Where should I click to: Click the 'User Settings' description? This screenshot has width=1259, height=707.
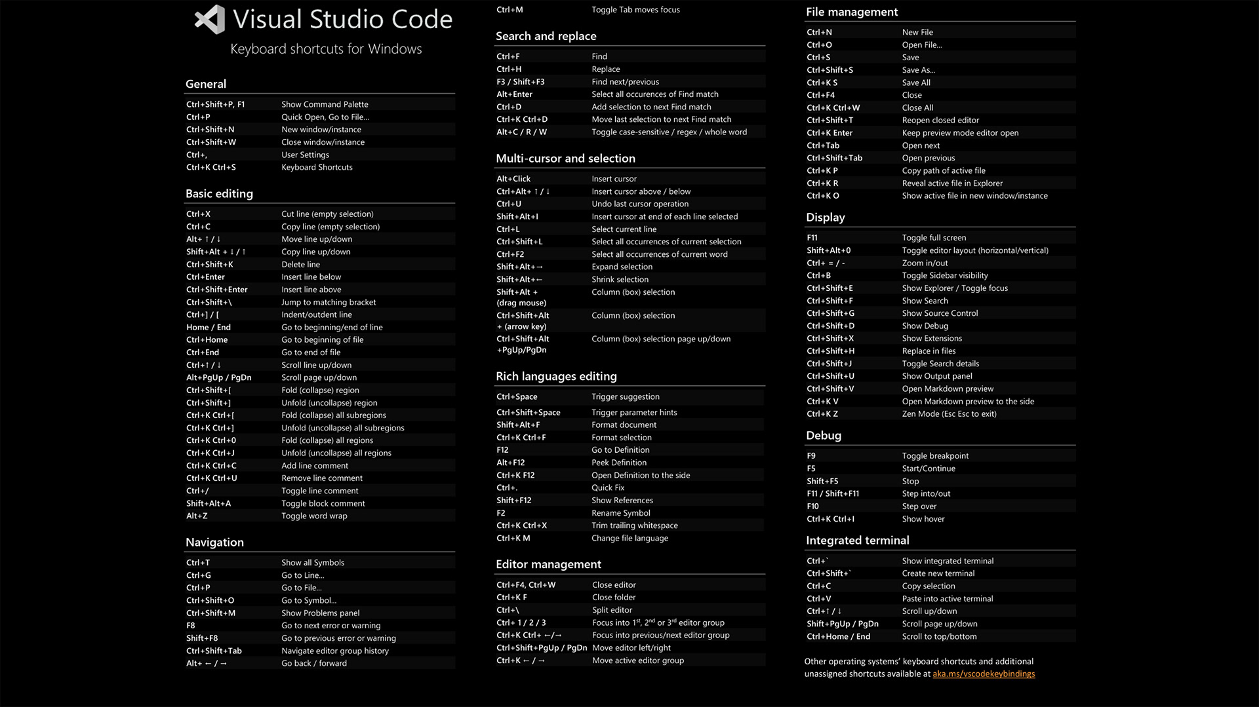click(x=305, y=155)
